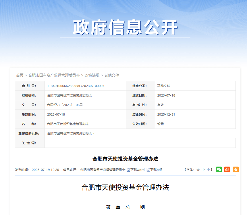Click publish time 2023-07-19 12:20
The height and width of the screenshot is (215, 247).
pos(45,170)
